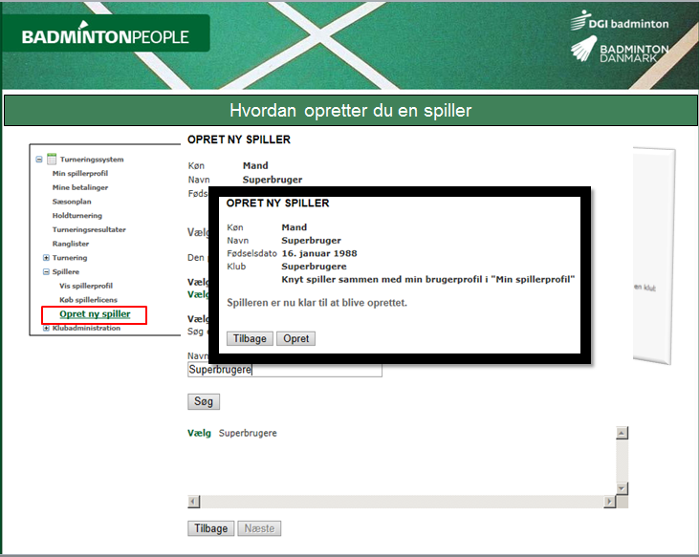Image resolution: width=699 pixels, height=557 pixels.
Task: Click the Opret ny spiller link
Action: tap(95, 314)
